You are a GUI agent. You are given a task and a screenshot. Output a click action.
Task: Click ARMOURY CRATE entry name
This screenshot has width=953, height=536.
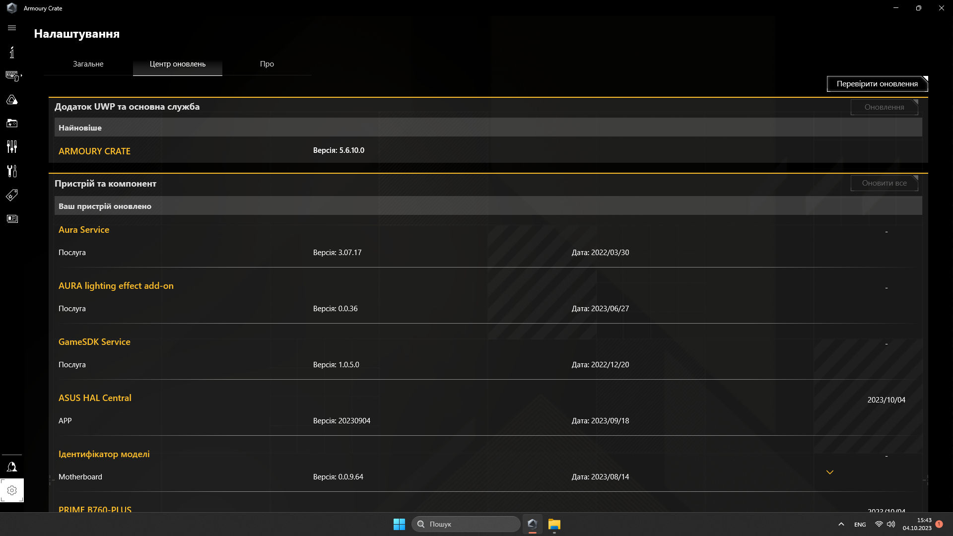click(94, 151)
